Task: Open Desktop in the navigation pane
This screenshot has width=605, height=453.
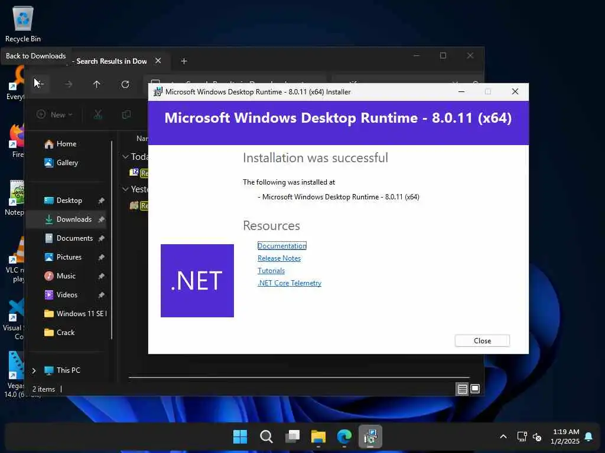Action: tap(69, 201)
